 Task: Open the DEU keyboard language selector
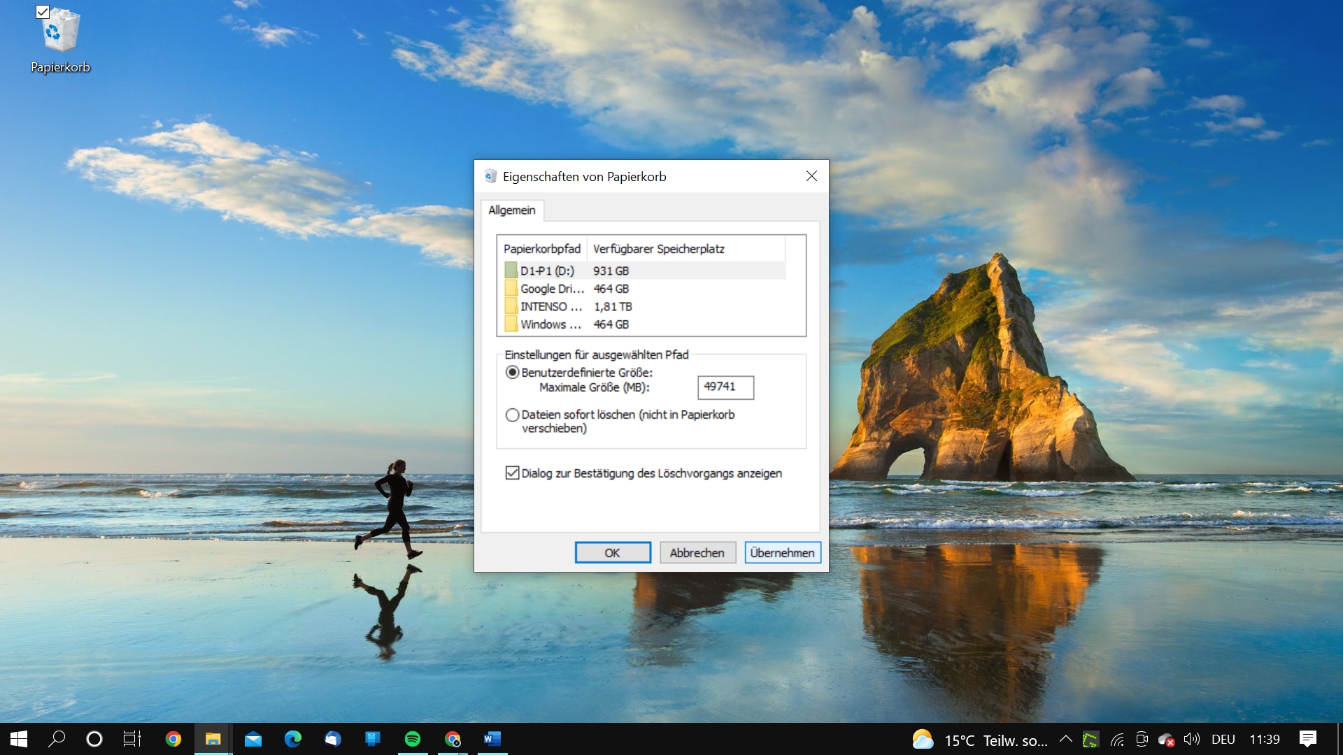click(x=1224, y=739)
